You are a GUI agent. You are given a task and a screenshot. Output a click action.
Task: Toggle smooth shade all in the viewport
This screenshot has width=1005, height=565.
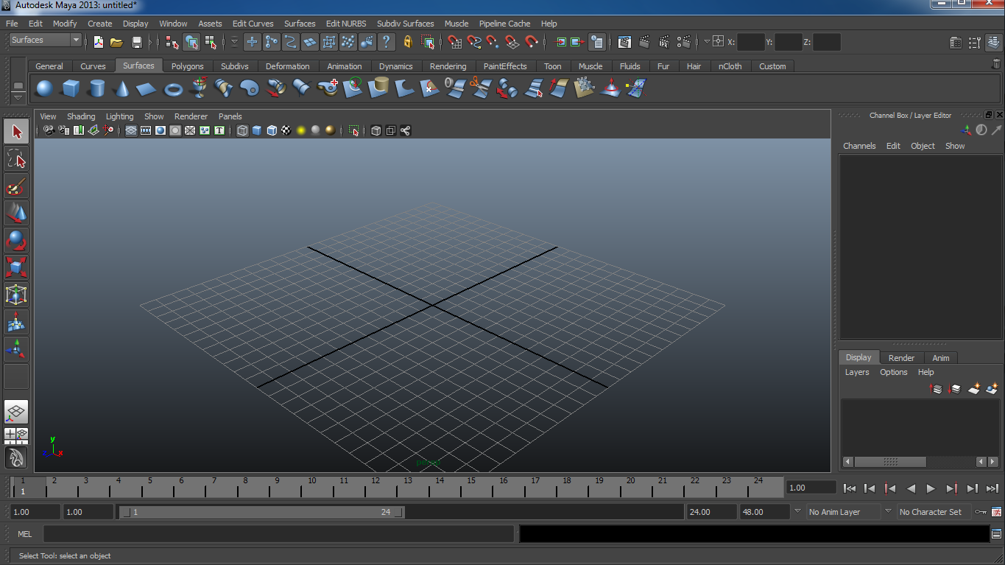point(257,130)
